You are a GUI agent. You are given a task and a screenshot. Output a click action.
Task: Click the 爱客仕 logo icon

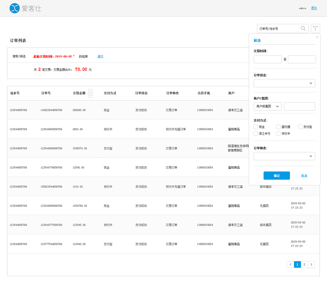tap(15, 8)
